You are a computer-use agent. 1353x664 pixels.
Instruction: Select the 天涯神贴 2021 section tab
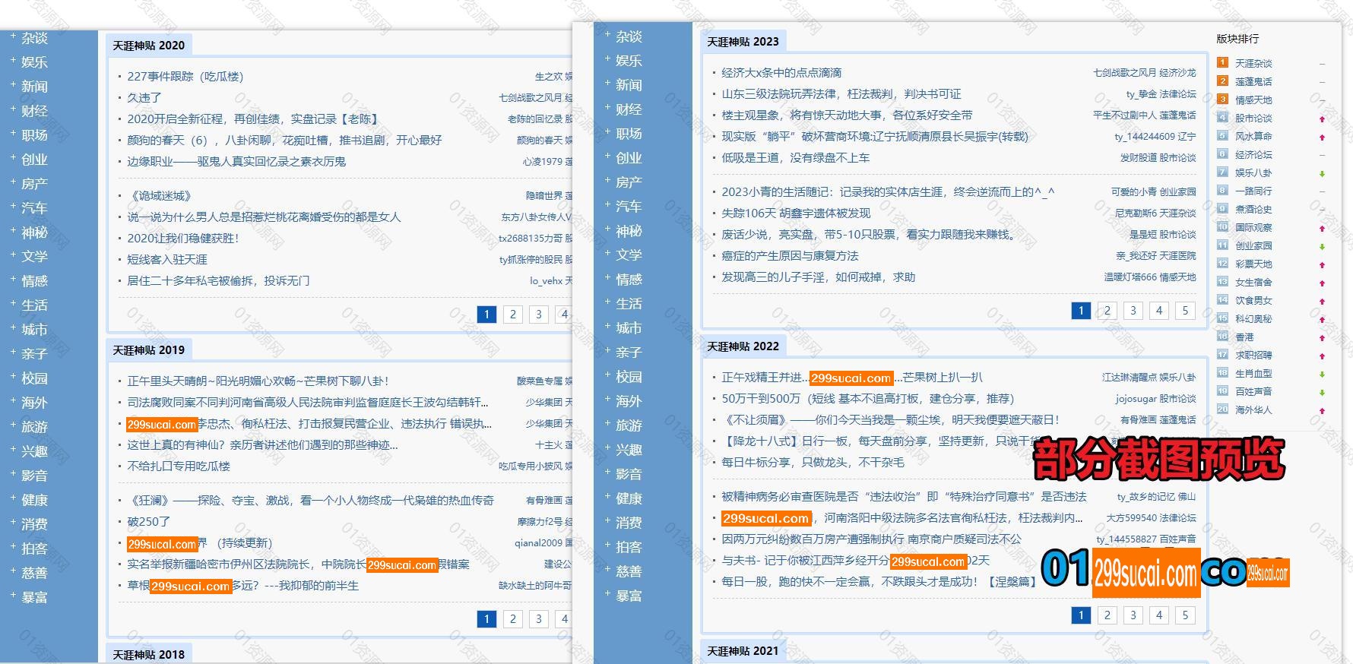coord(743,650)
